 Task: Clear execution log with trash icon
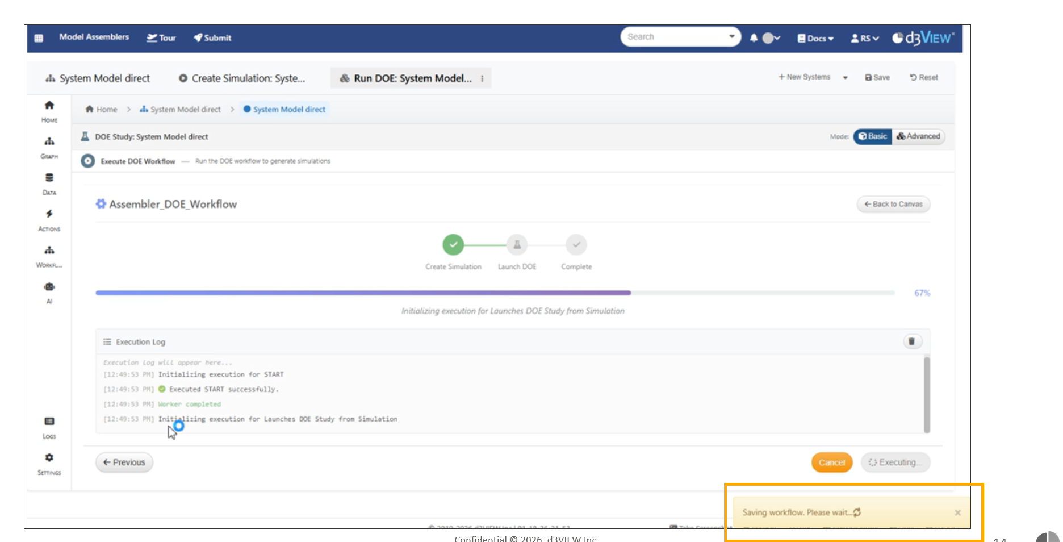(x=911, y=341)
